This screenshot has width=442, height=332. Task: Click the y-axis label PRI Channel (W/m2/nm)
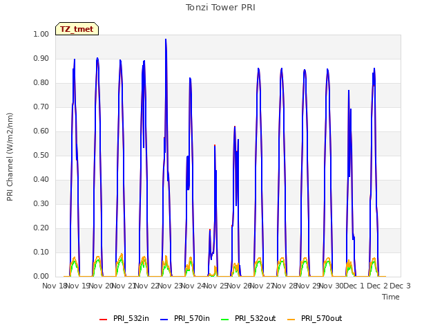tap(10, 157)
